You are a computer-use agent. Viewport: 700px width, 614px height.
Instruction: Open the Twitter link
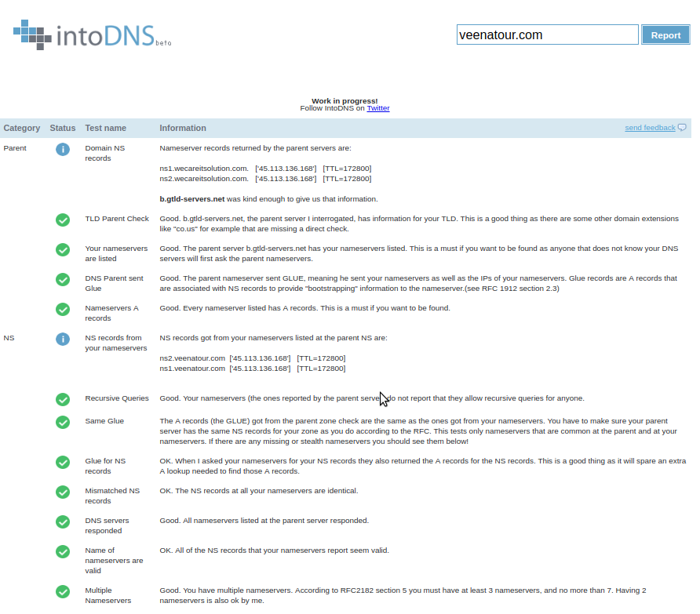378,108
